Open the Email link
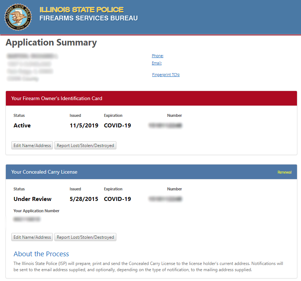Viewport: 301px width, 281px height. click(x=157, y=63)
